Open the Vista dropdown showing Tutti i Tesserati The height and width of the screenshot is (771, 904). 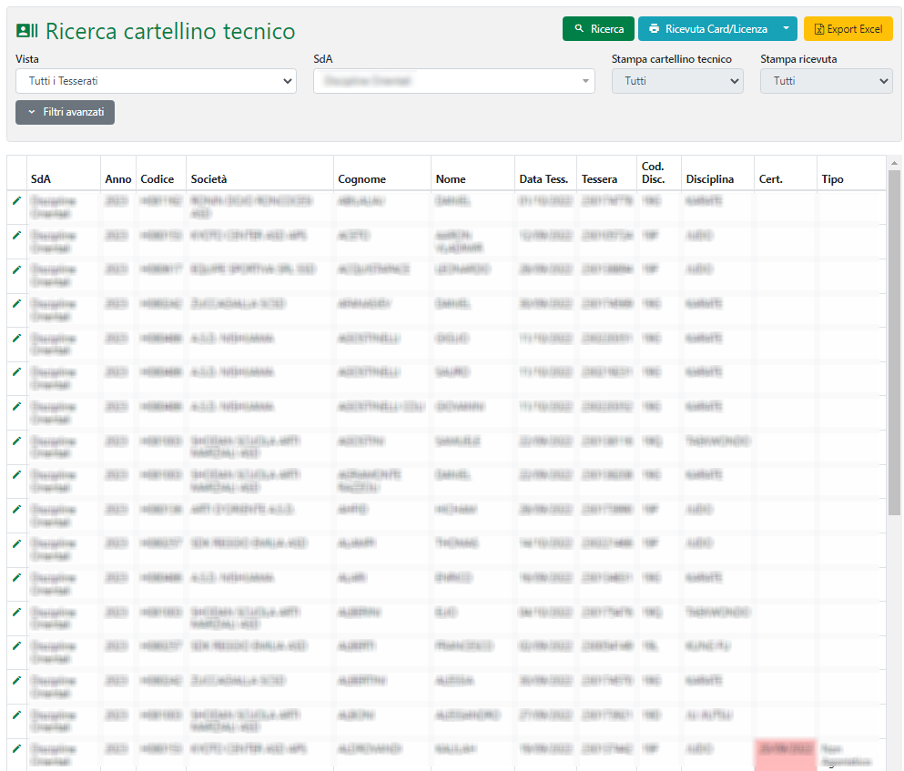(156, 81)
